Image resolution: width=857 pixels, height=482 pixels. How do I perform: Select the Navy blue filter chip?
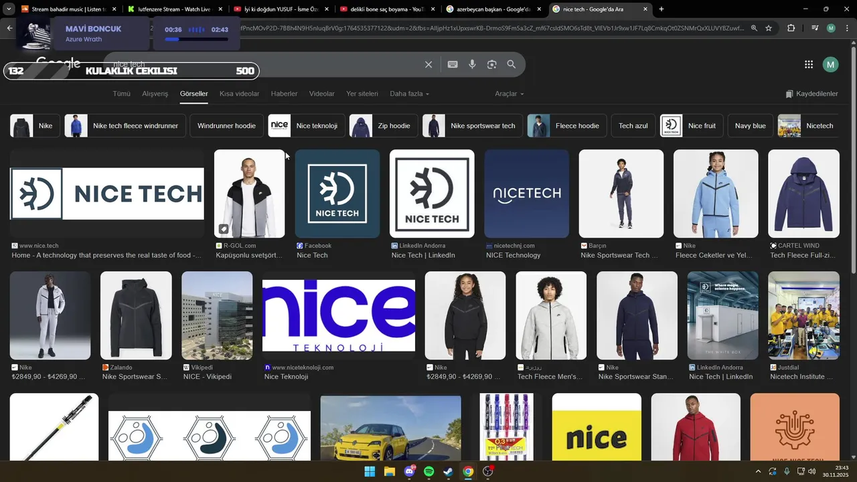750,126
